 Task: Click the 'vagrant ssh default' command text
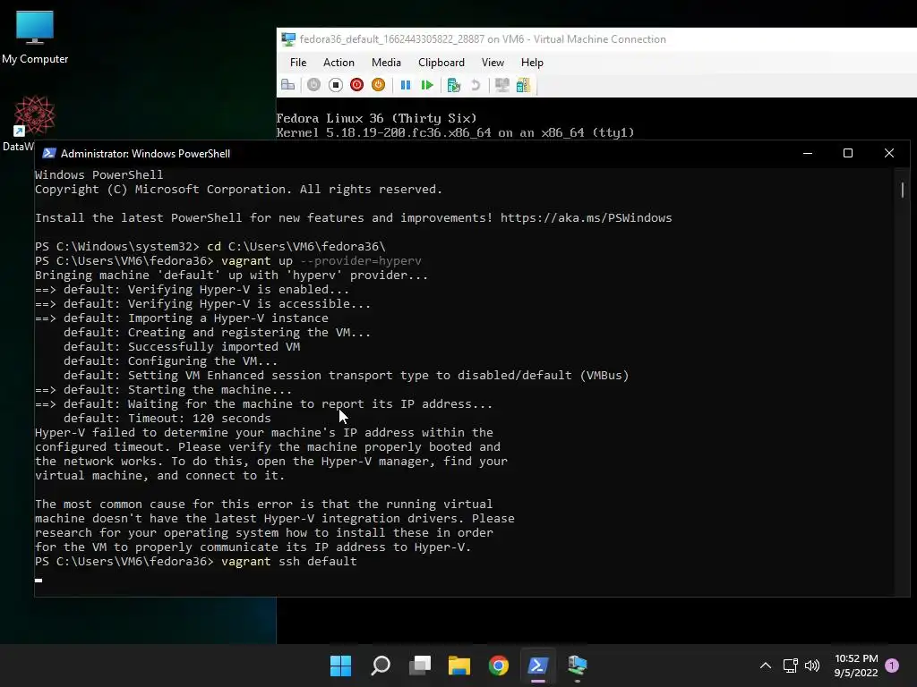coord(289,562)
